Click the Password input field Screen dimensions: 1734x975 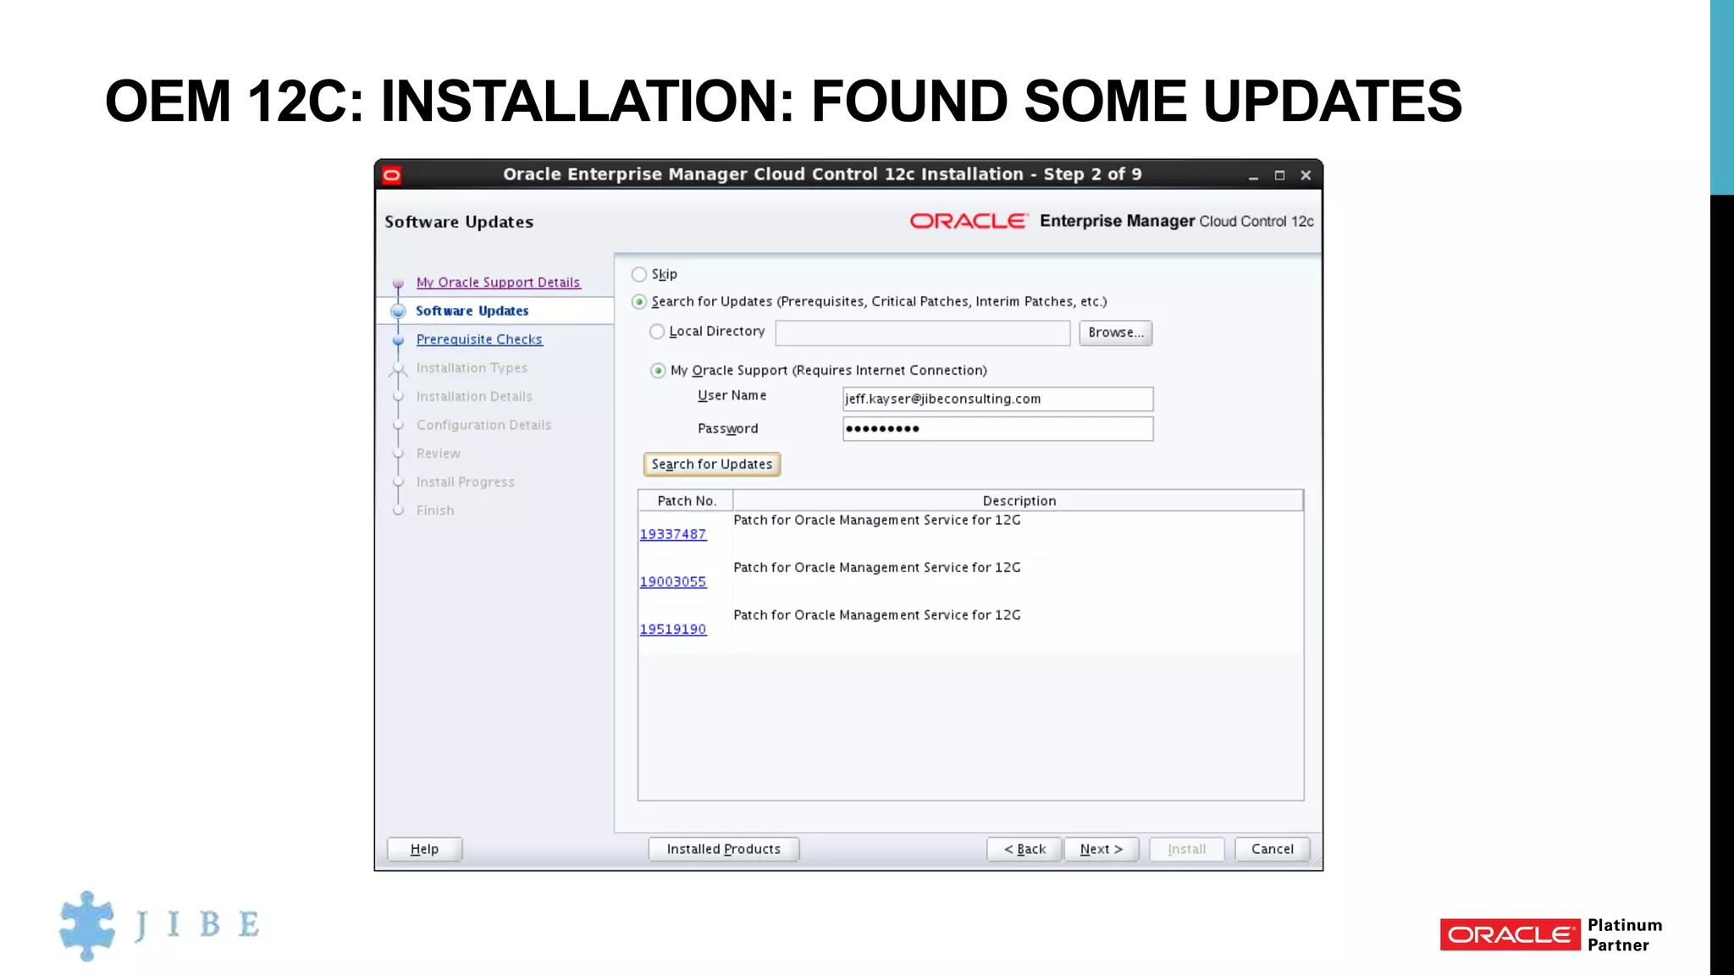pyautogui.click(x=998, y=429)
